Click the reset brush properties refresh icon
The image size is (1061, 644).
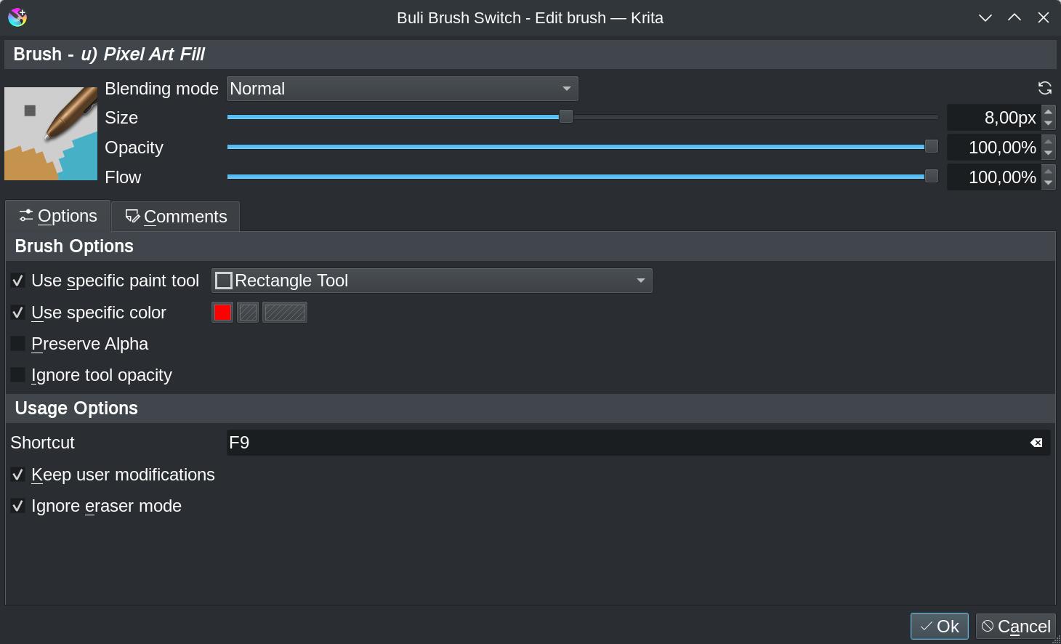tap(1045, 88)
